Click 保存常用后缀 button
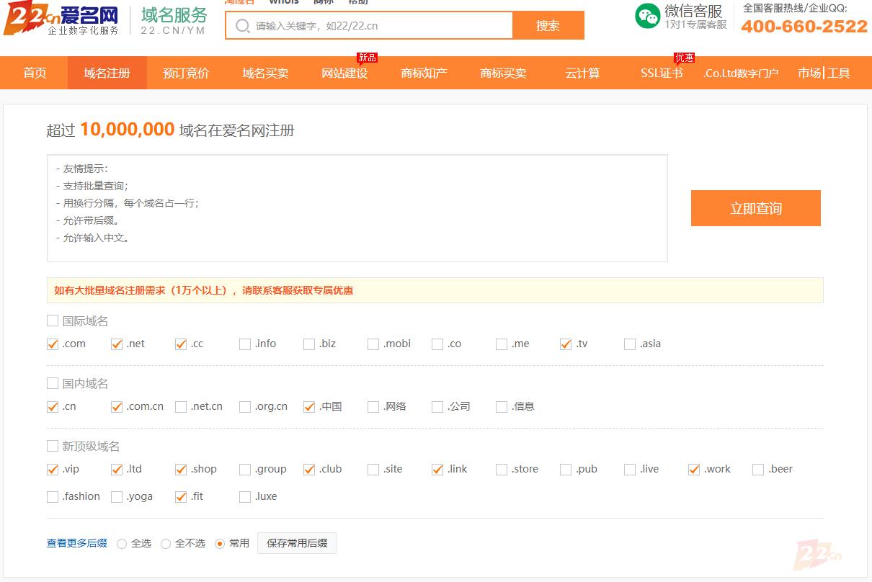Image resolution: width=872 pixels, height=582 pixels. pyautogui.click(x=297, y=543)
